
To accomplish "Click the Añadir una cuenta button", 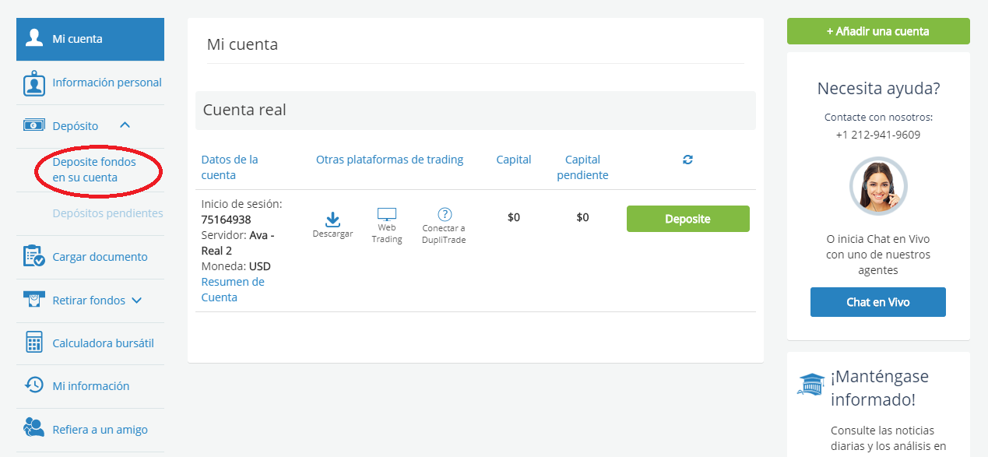I will 877,31.
